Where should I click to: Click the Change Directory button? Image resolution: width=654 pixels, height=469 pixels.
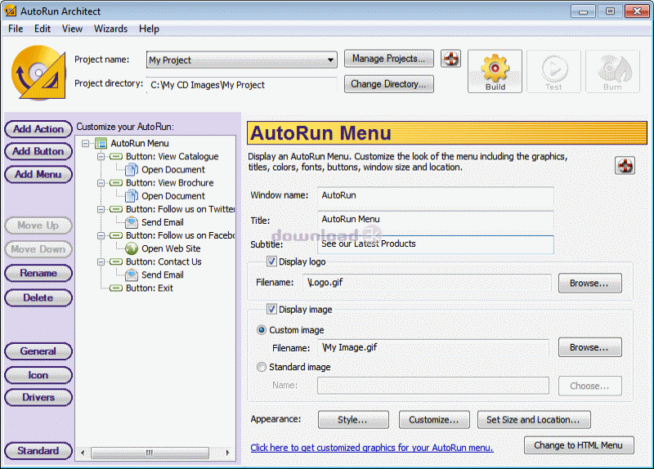click(x=389, y=84)
